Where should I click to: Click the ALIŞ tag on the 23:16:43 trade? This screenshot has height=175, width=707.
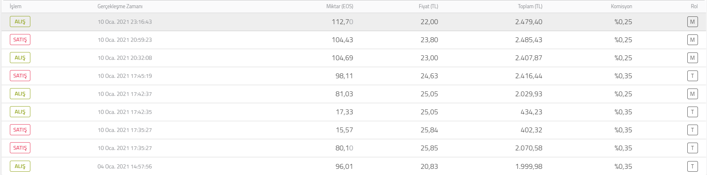pos(20,22)
